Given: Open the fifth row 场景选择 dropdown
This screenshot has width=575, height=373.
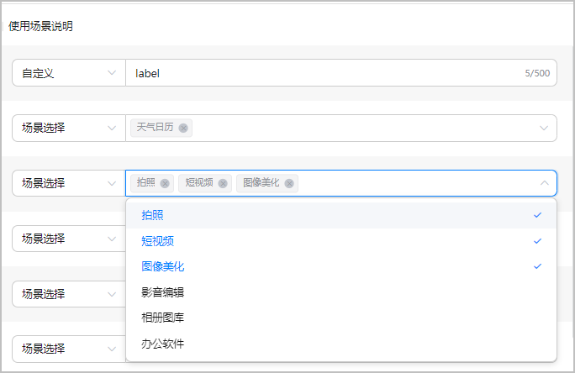Looking at the screenshot, I should [x=68, y=294].
